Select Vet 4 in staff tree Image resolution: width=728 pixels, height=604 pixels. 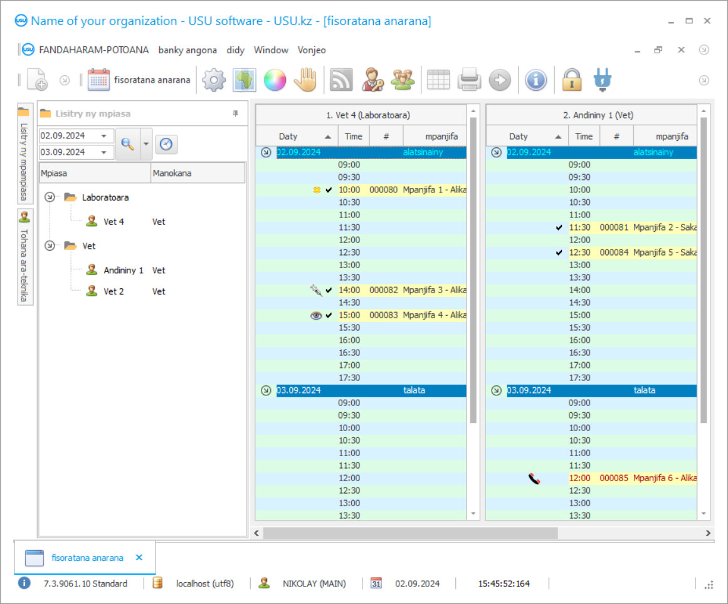(x=113, y=222)
